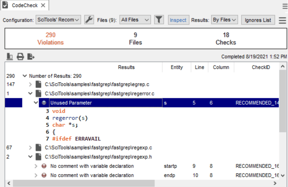
Task: Print results via the printer icon
Action: pyautogui.click(x=20, y=57)
